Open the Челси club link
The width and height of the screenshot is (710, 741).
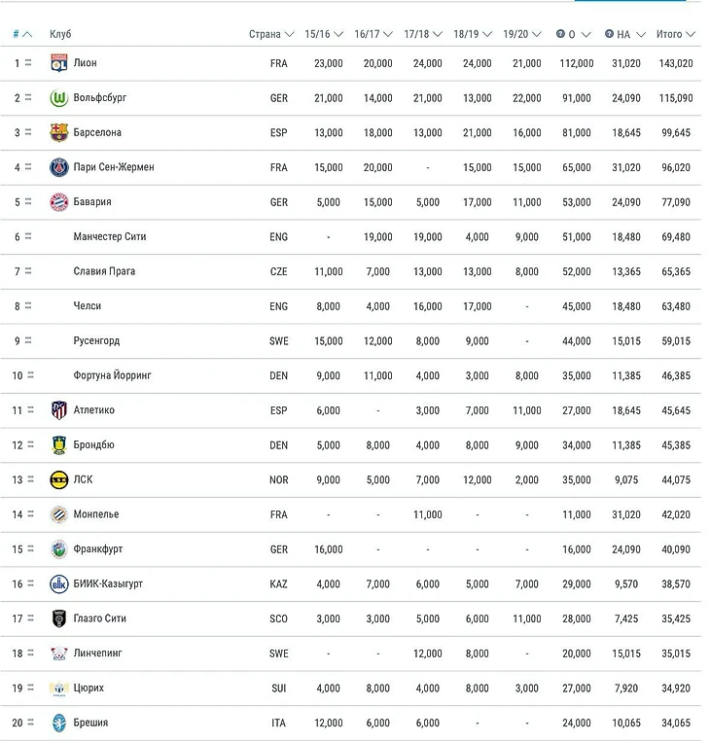pos(88,306)
